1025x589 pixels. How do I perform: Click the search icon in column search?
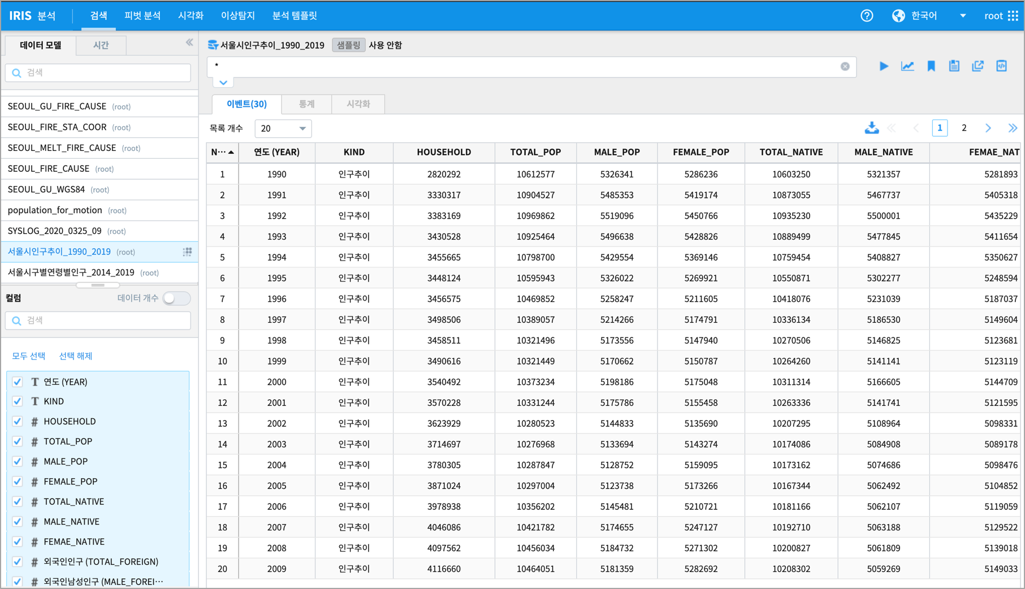[16, 321]
